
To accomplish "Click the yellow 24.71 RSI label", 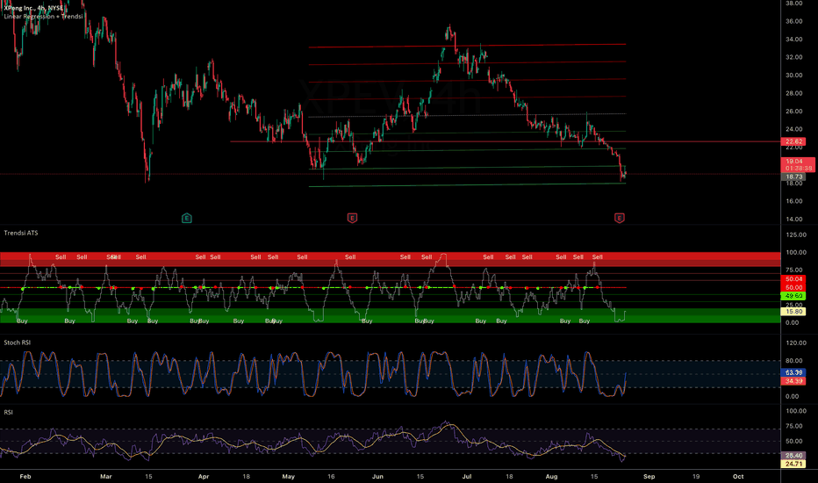I will click(x=793, y=464).
